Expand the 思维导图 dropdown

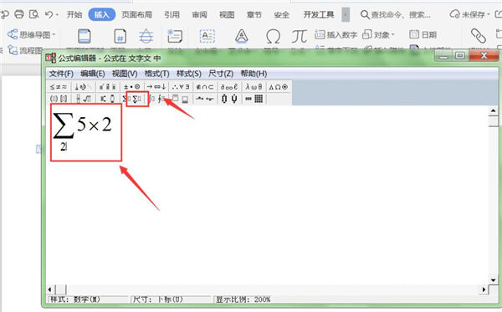pos(54,34)
